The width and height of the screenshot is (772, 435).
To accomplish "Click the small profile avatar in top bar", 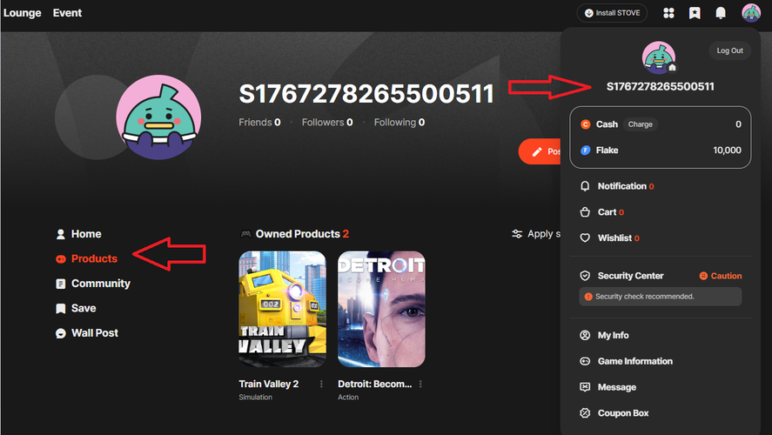I will (x=751, y=13).
